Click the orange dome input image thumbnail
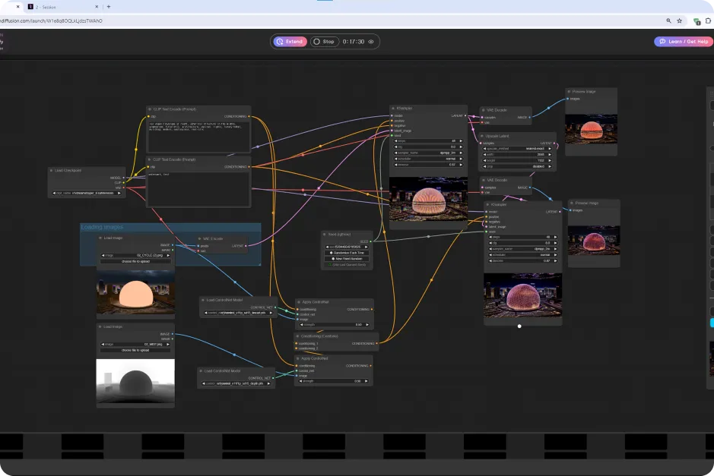Image resolution: width=714 pixels, height=476 pixels. [135, 292]
